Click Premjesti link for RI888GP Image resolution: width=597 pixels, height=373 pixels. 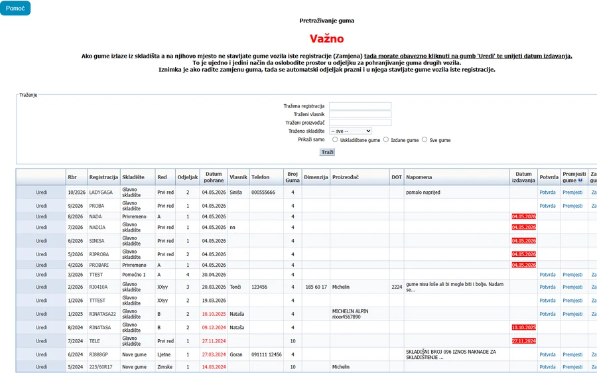coord(572,354)
